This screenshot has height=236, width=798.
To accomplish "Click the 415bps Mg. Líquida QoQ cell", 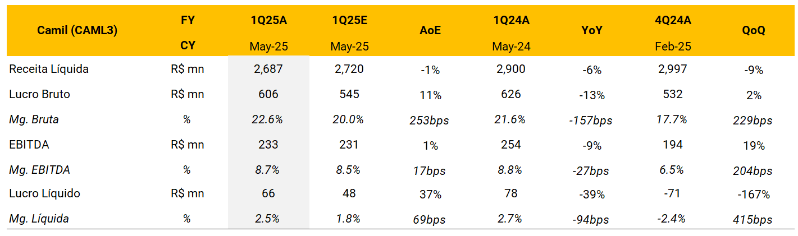I will pyautogui.click(x=753, y=220).
